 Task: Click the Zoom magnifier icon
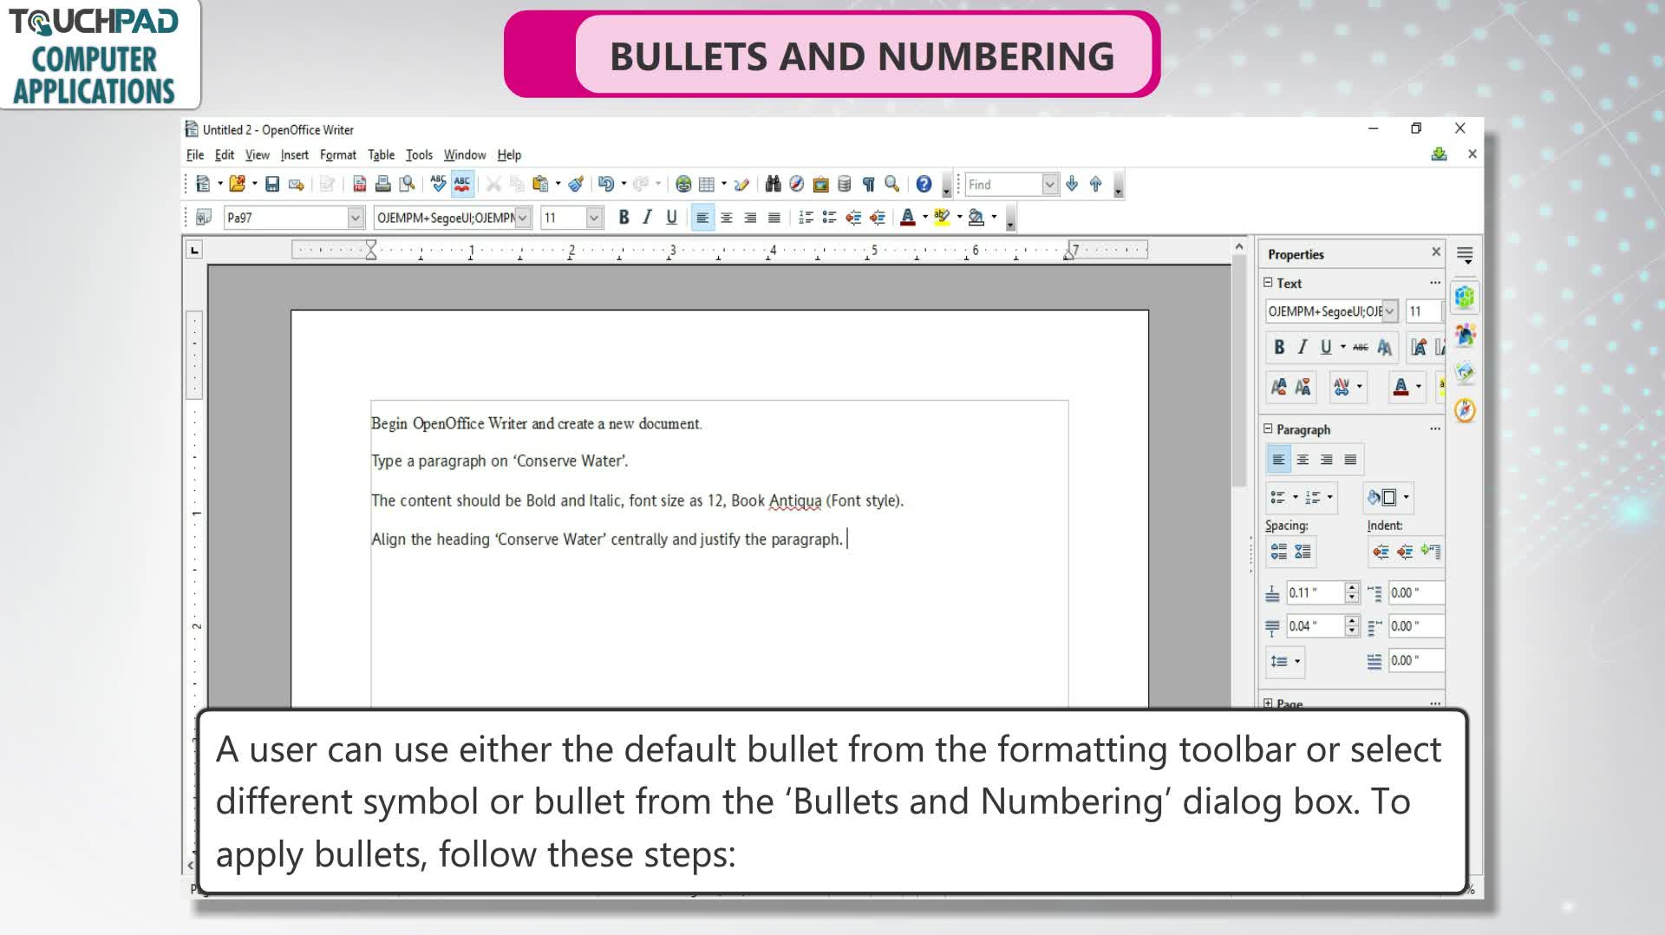click(891, 185)
